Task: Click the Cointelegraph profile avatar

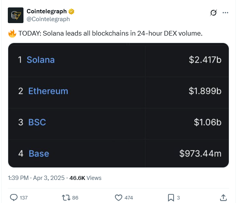Action: [x=16, y=15]
